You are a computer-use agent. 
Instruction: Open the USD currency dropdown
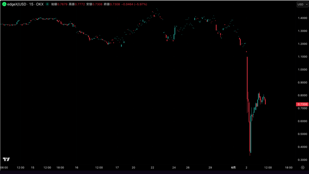point(302,4)
